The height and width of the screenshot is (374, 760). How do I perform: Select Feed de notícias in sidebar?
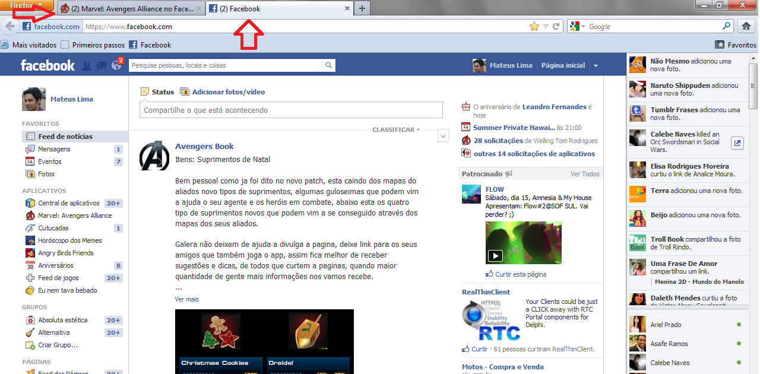tap(75, 137)
